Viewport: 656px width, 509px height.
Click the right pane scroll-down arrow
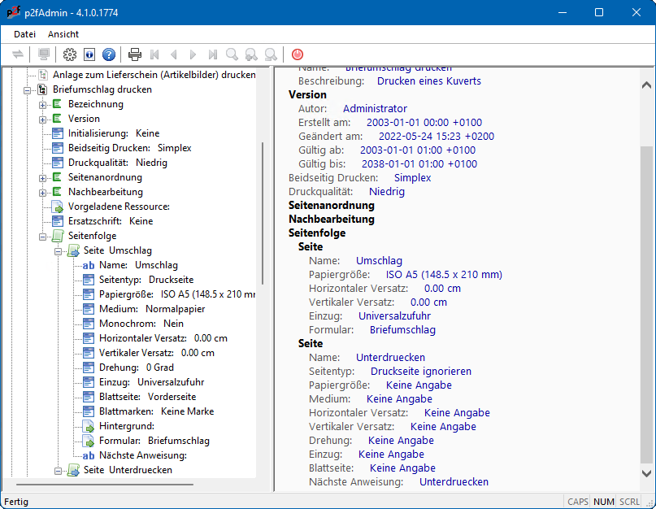coord(647,472)
